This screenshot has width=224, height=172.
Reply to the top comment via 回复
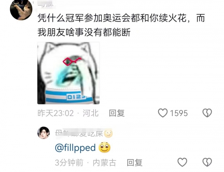click(117, 113)
